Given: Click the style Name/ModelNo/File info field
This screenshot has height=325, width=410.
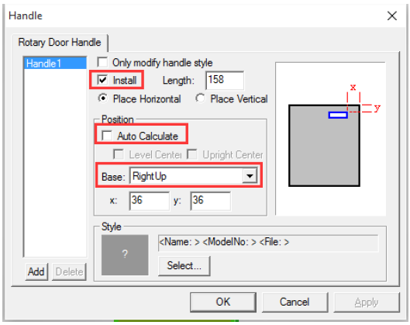Looking at the screenshot, I should pyautogui.click(x=268, y=243).
